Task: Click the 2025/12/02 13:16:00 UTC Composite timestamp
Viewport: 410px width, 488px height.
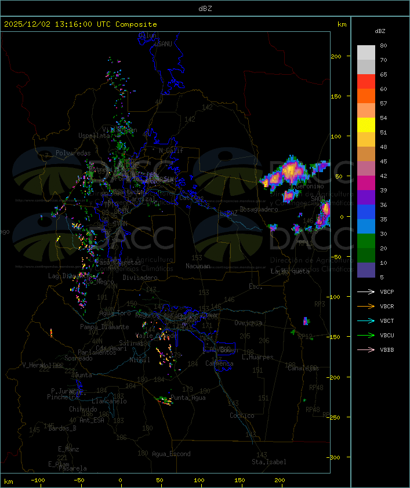Action: coord(81,24)
